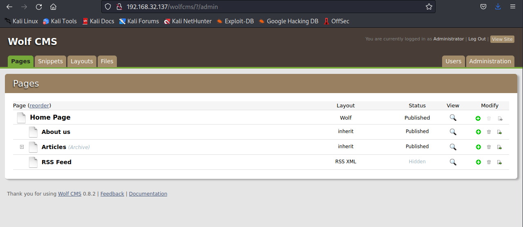The image size is (523, 227).
Task: Bookmark this page with star icon
Action: pyautogui.click(x=429, y=7)
